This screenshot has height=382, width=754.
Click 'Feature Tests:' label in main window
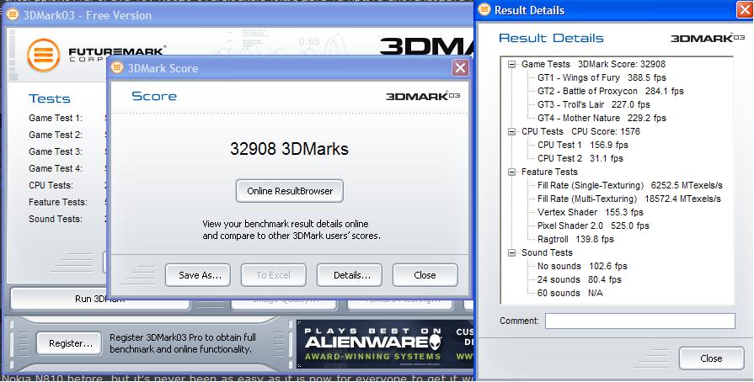click(57, 202)
